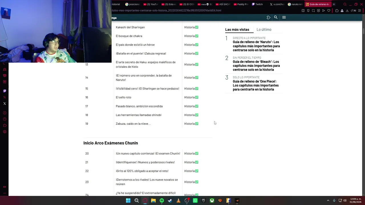Screen dimensions: 365x205
Task: Open the browser downloads icon
Action: [x=347, y=11]
